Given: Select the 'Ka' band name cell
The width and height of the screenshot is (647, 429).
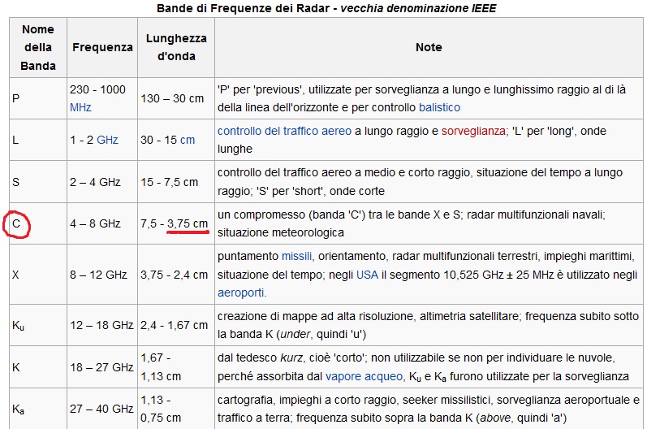Looking at the screenshot, I should 38,409.
